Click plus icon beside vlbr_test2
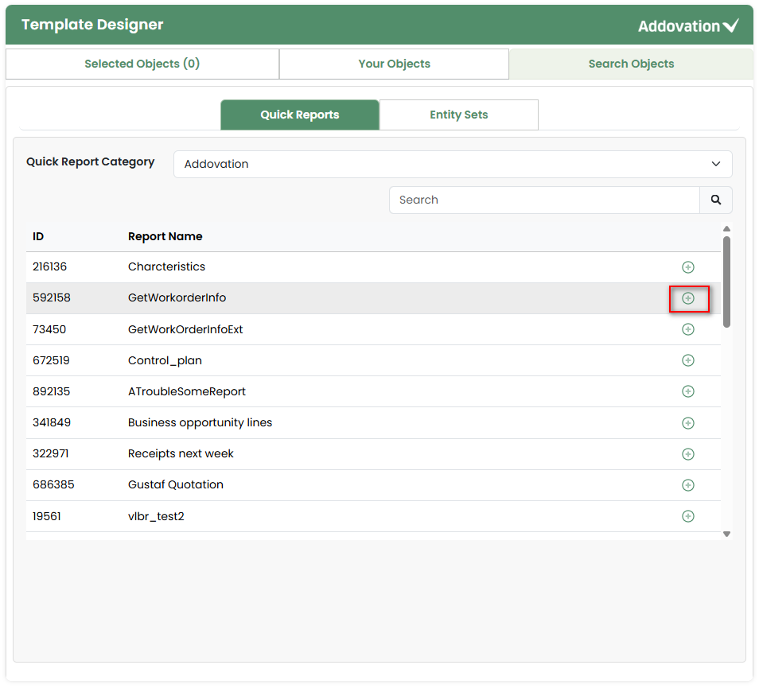This screenshot has height=692, width=759. pos(688,516)
